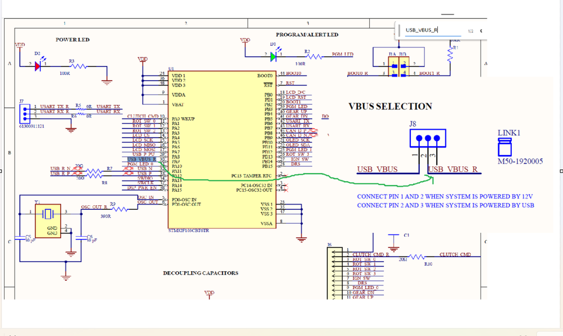563x336 pixels.
Task: Click the PC13-TAMPER-RTC pin label
Action: pyautogui.click(x=252, y=176)
